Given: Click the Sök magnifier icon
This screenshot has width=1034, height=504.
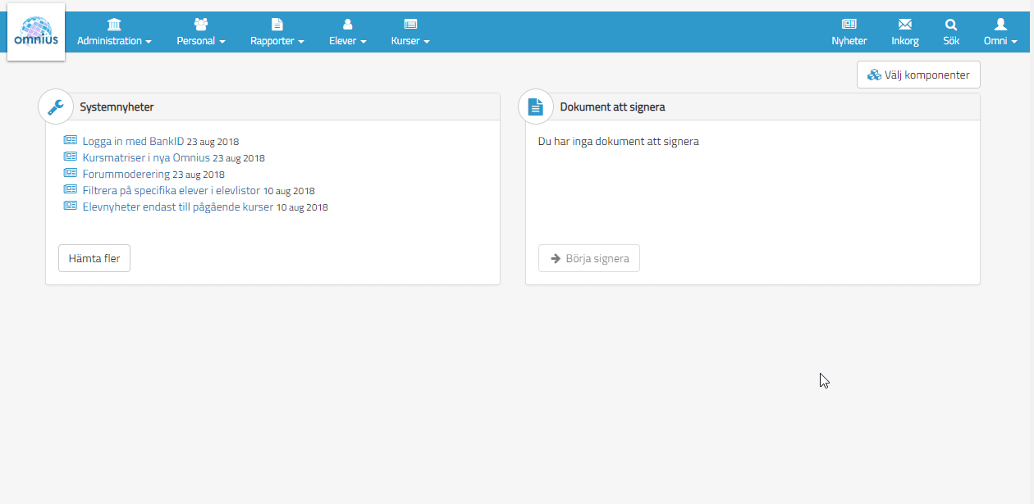Looking at the screenshot, I should pos(951,25).
